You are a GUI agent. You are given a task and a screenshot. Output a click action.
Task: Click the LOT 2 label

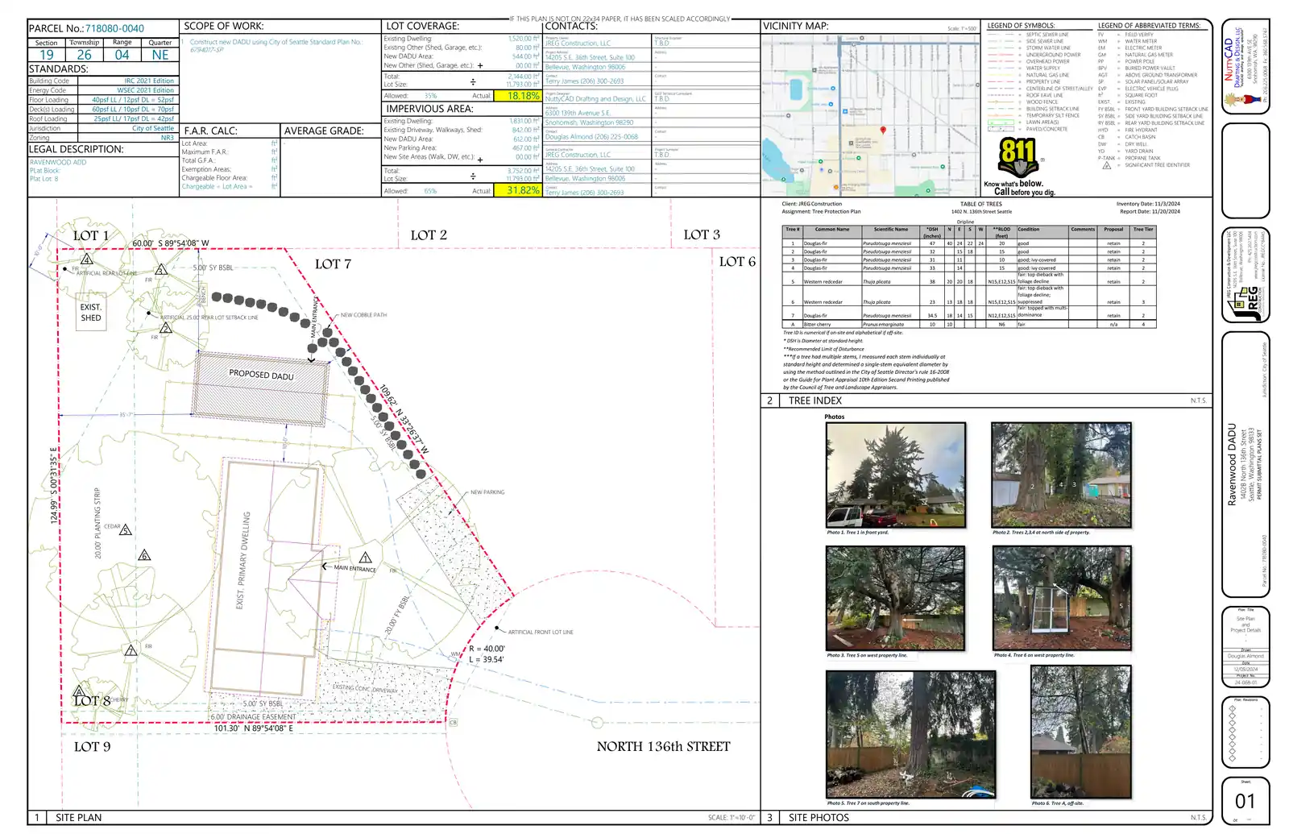[x=429, y=235]
